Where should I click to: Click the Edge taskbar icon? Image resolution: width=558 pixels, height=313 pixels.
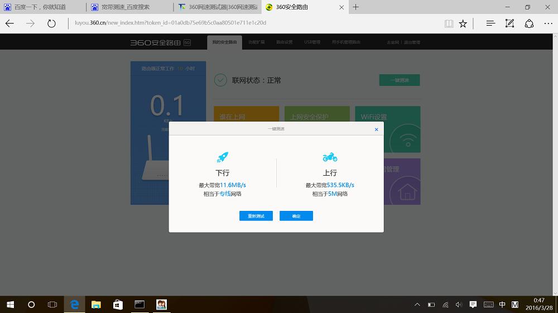point(74,305)
